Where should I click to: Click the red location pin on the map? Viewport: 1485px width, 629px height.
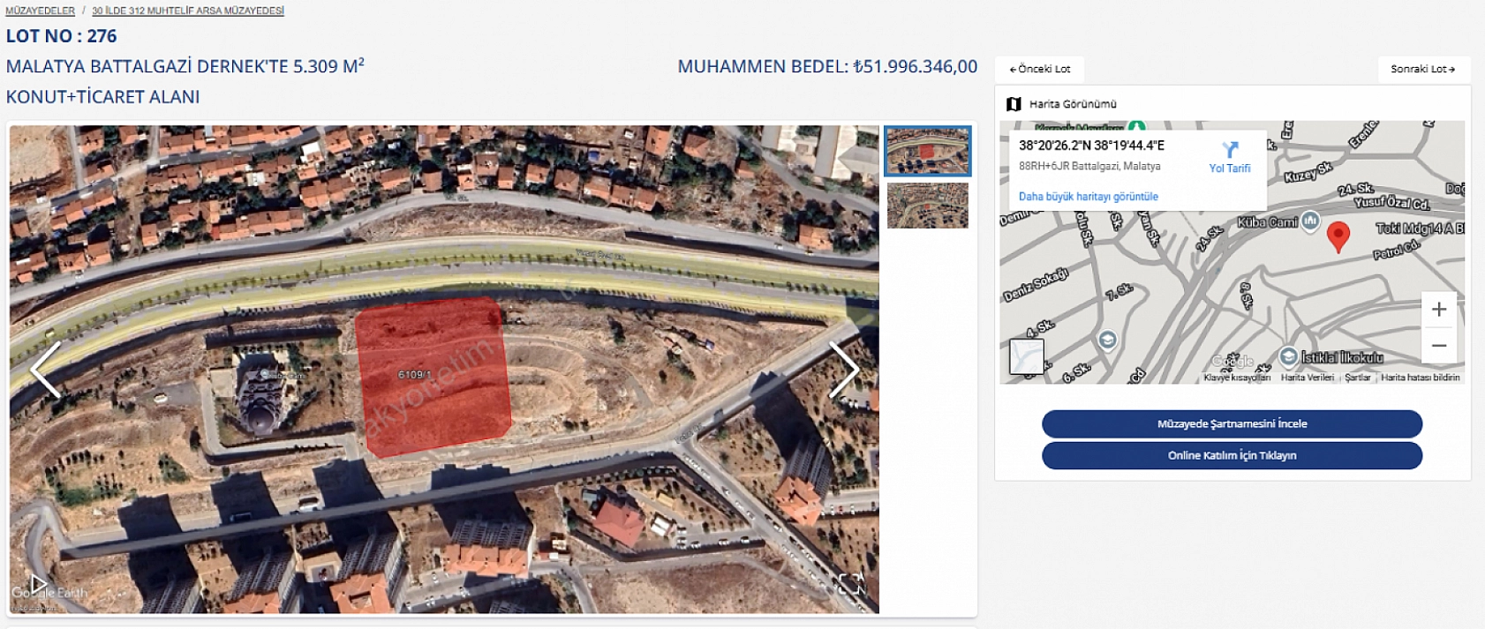1338,236
